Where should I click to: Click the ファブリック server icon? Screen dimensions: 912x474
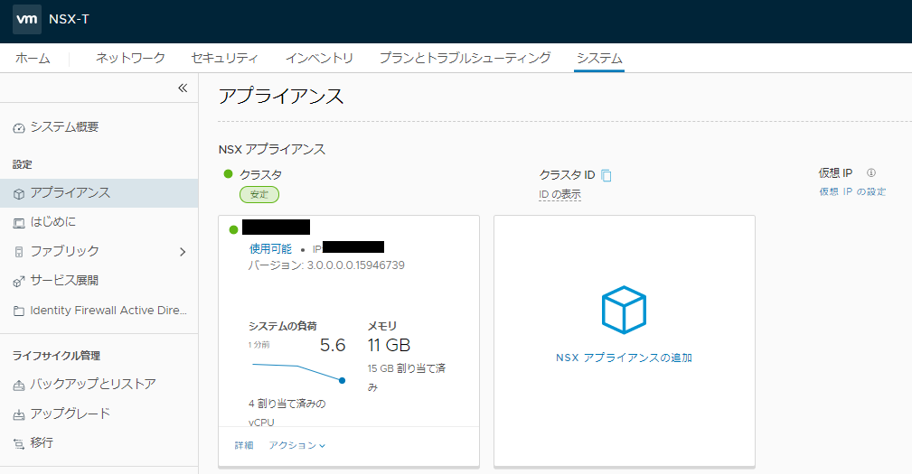pyautogui.click(x=19, y=252)
